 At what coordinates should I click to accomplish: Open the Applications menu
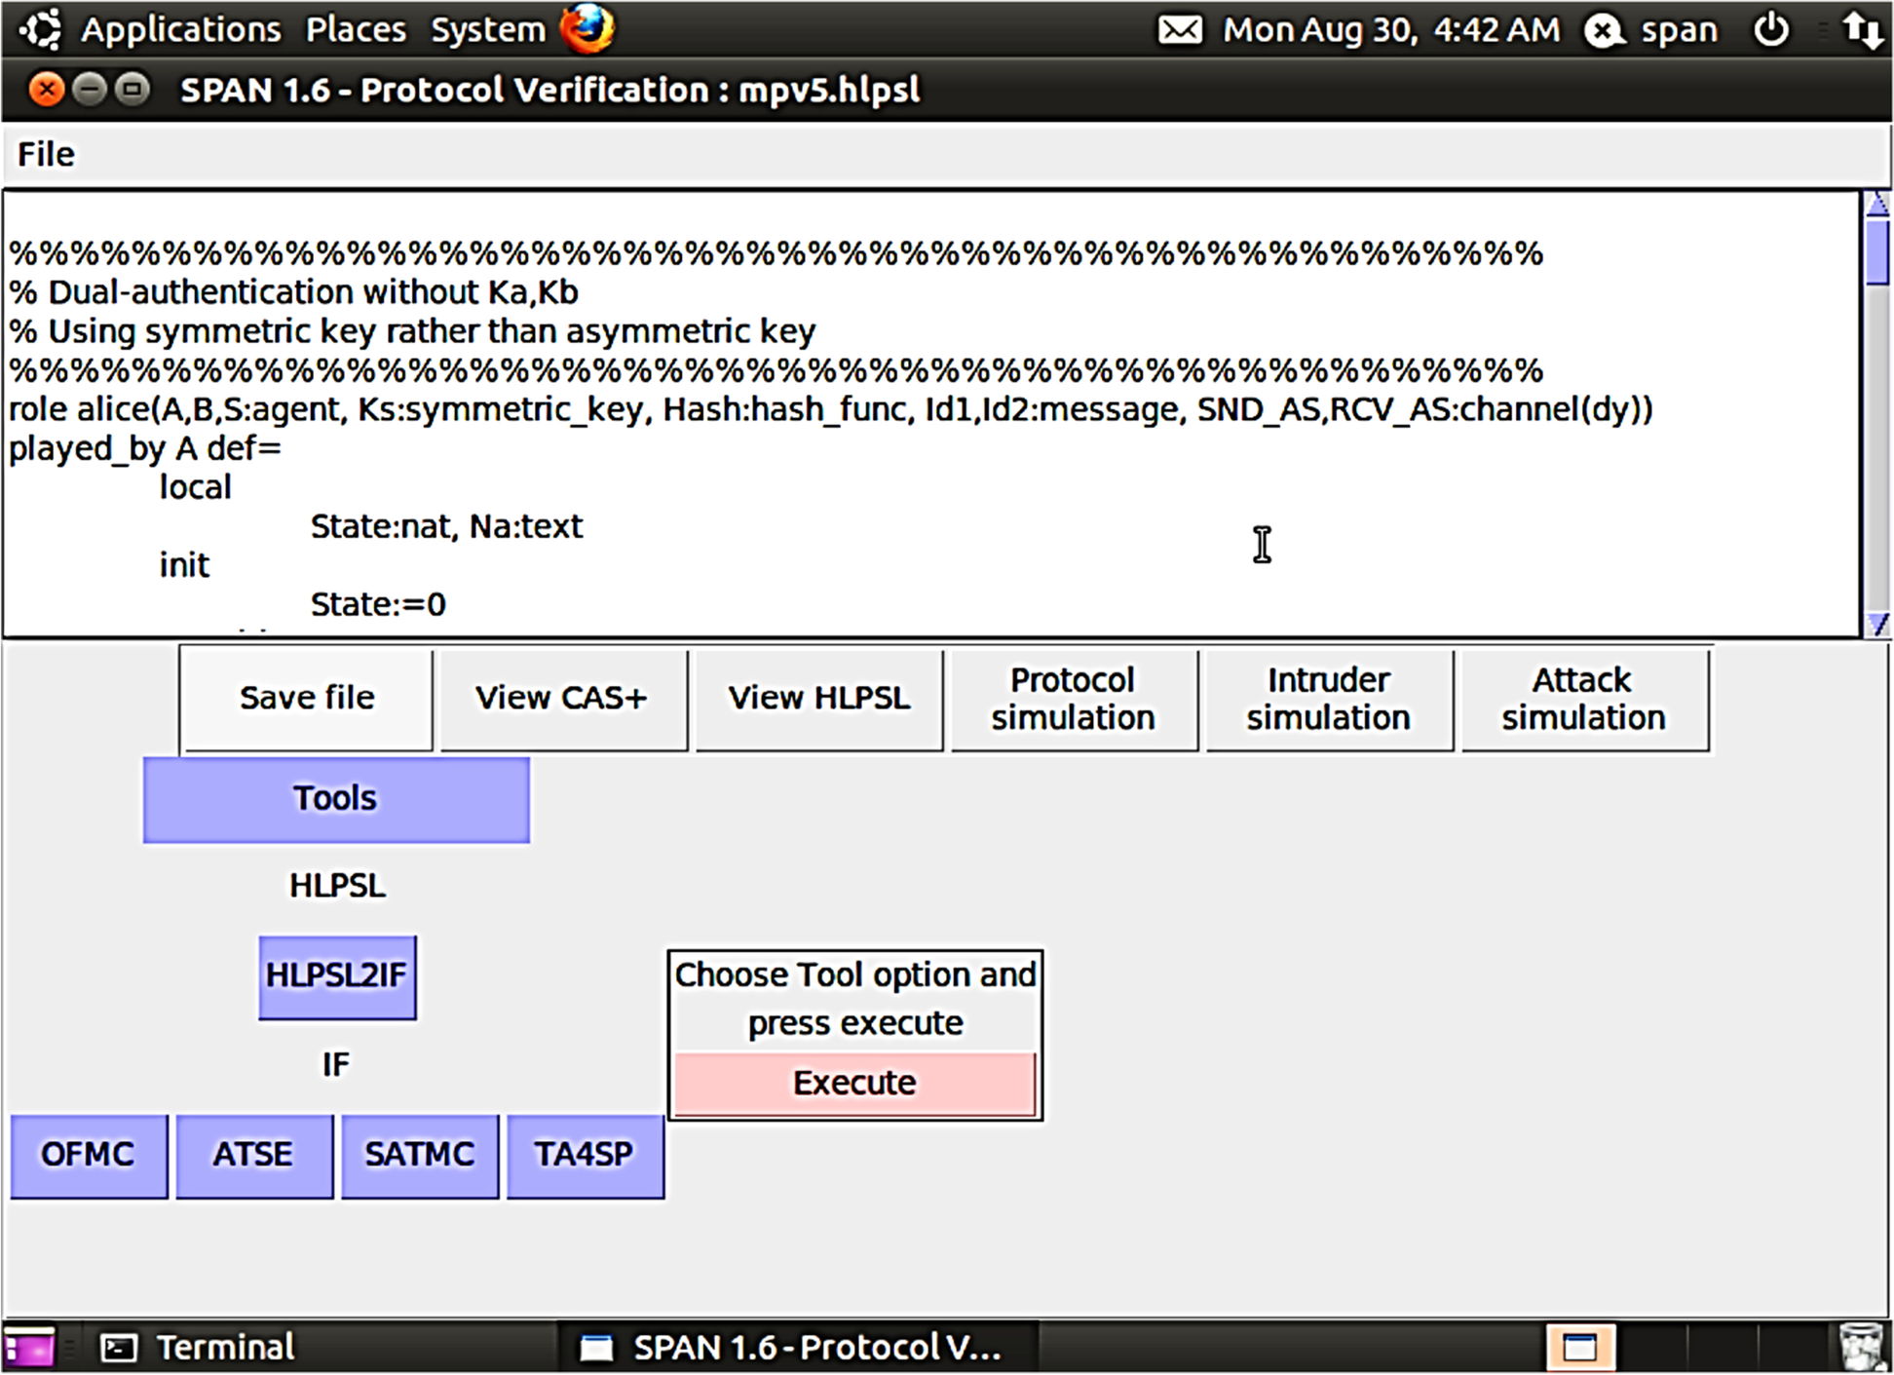180,29
